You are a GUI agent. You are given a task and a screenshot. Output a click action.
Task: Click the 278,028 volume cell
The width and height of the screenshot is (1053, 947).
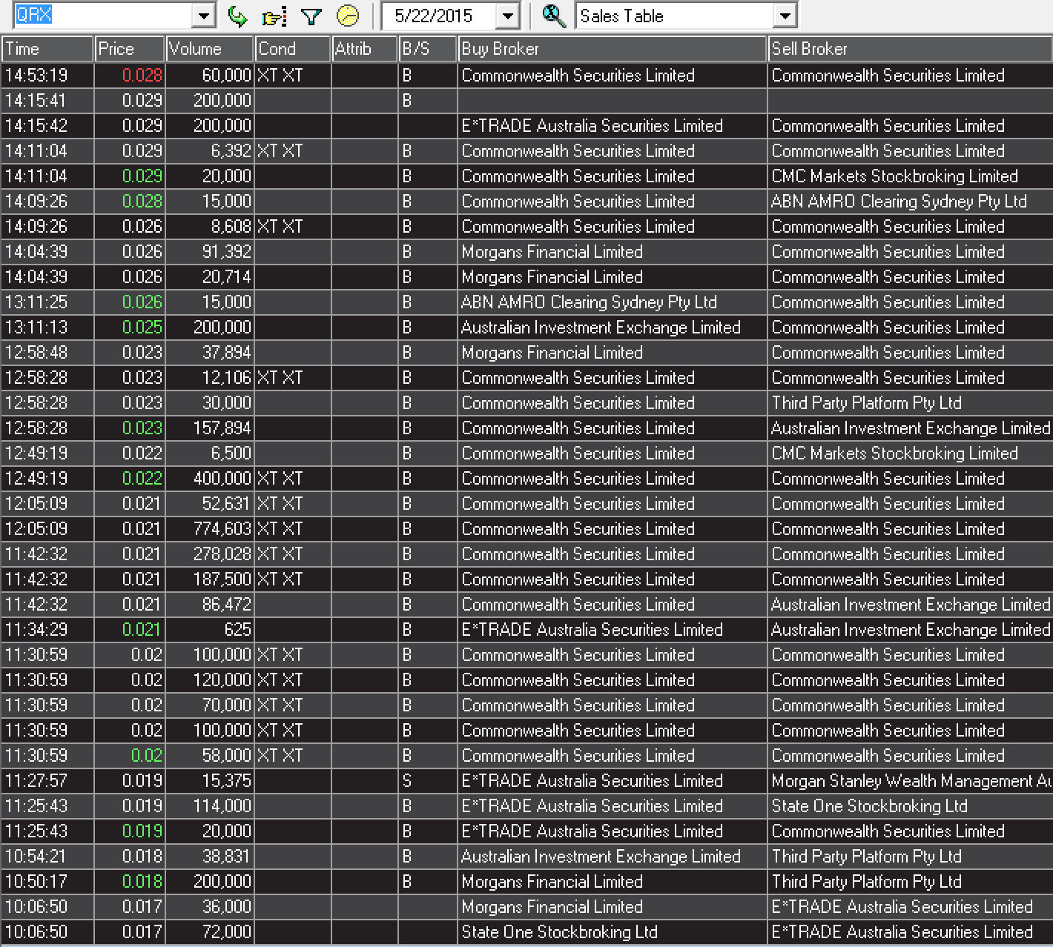point(209,554)
